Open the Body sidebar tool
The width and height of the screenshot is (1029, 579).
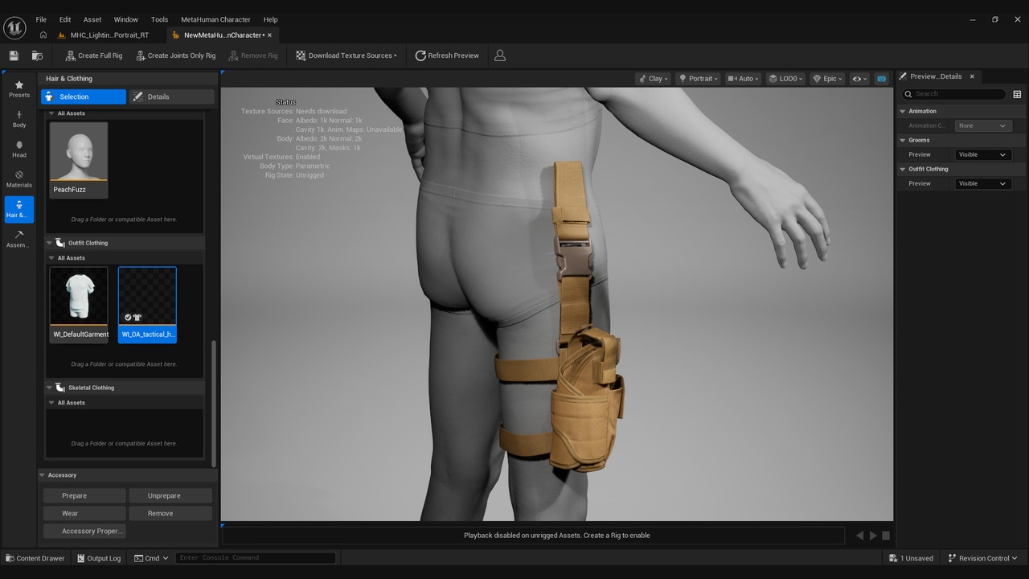[x=19, y=119]
